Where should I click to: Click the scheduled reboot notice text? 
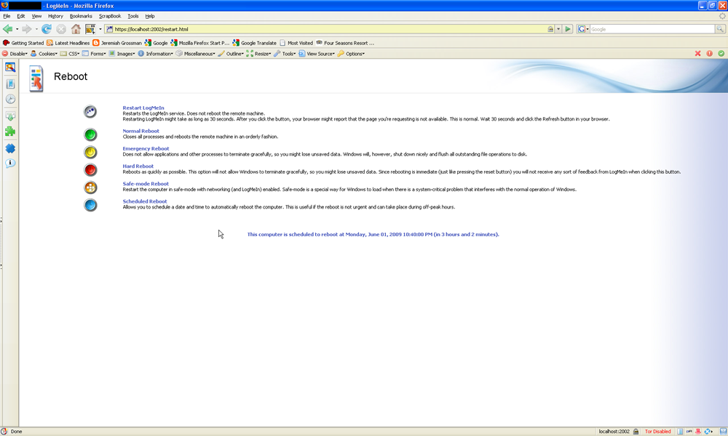(x=373, y=235)
